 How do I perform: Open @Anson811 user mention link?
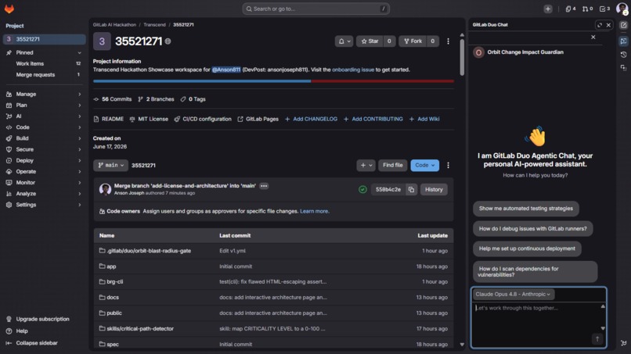[225, 70]
